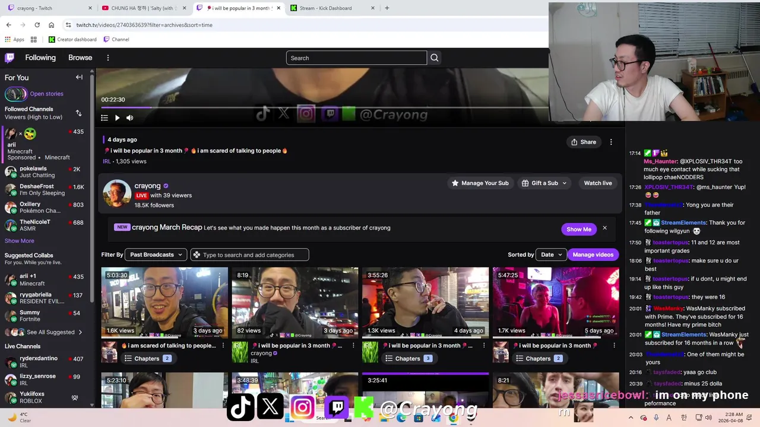Show hidden system tray icons

(631, 418)
